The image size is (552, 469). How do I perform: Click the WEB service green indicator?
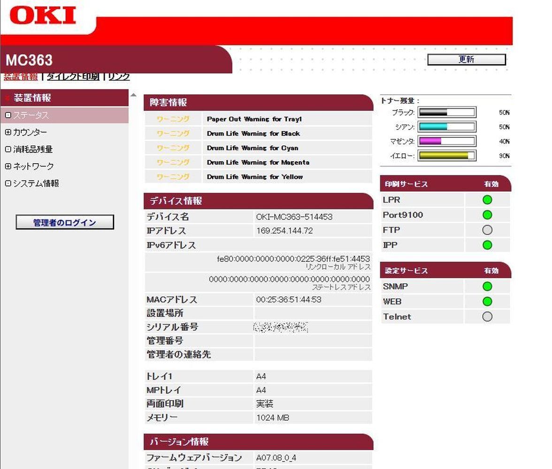pyautogui.click(x=487, y=301)
